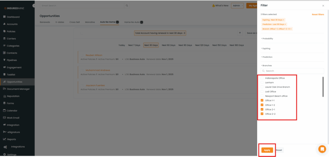
Task: Remove the Expiring: Next 30 Days filter chip
Action: (284, 20)
